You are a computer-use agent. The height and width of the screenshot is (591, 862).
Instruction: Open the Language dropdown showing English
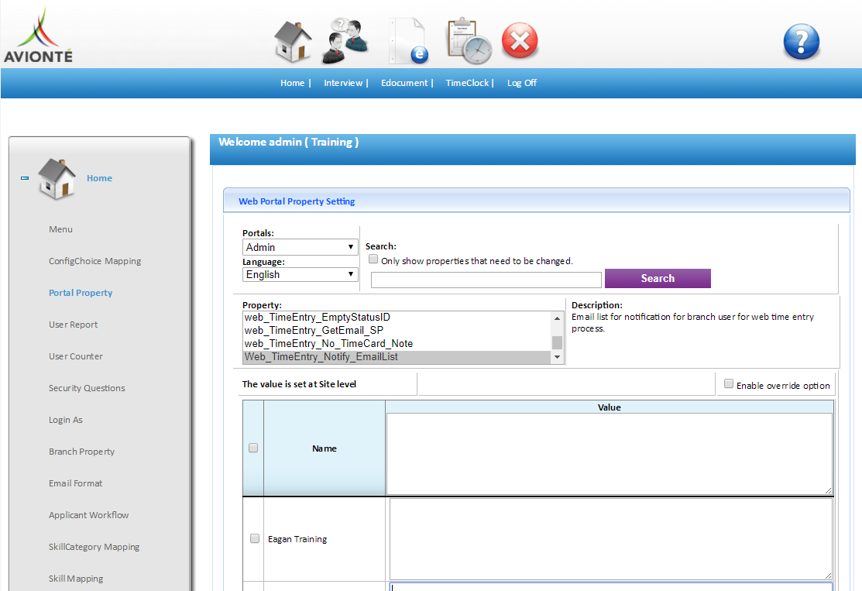[300, 274]
